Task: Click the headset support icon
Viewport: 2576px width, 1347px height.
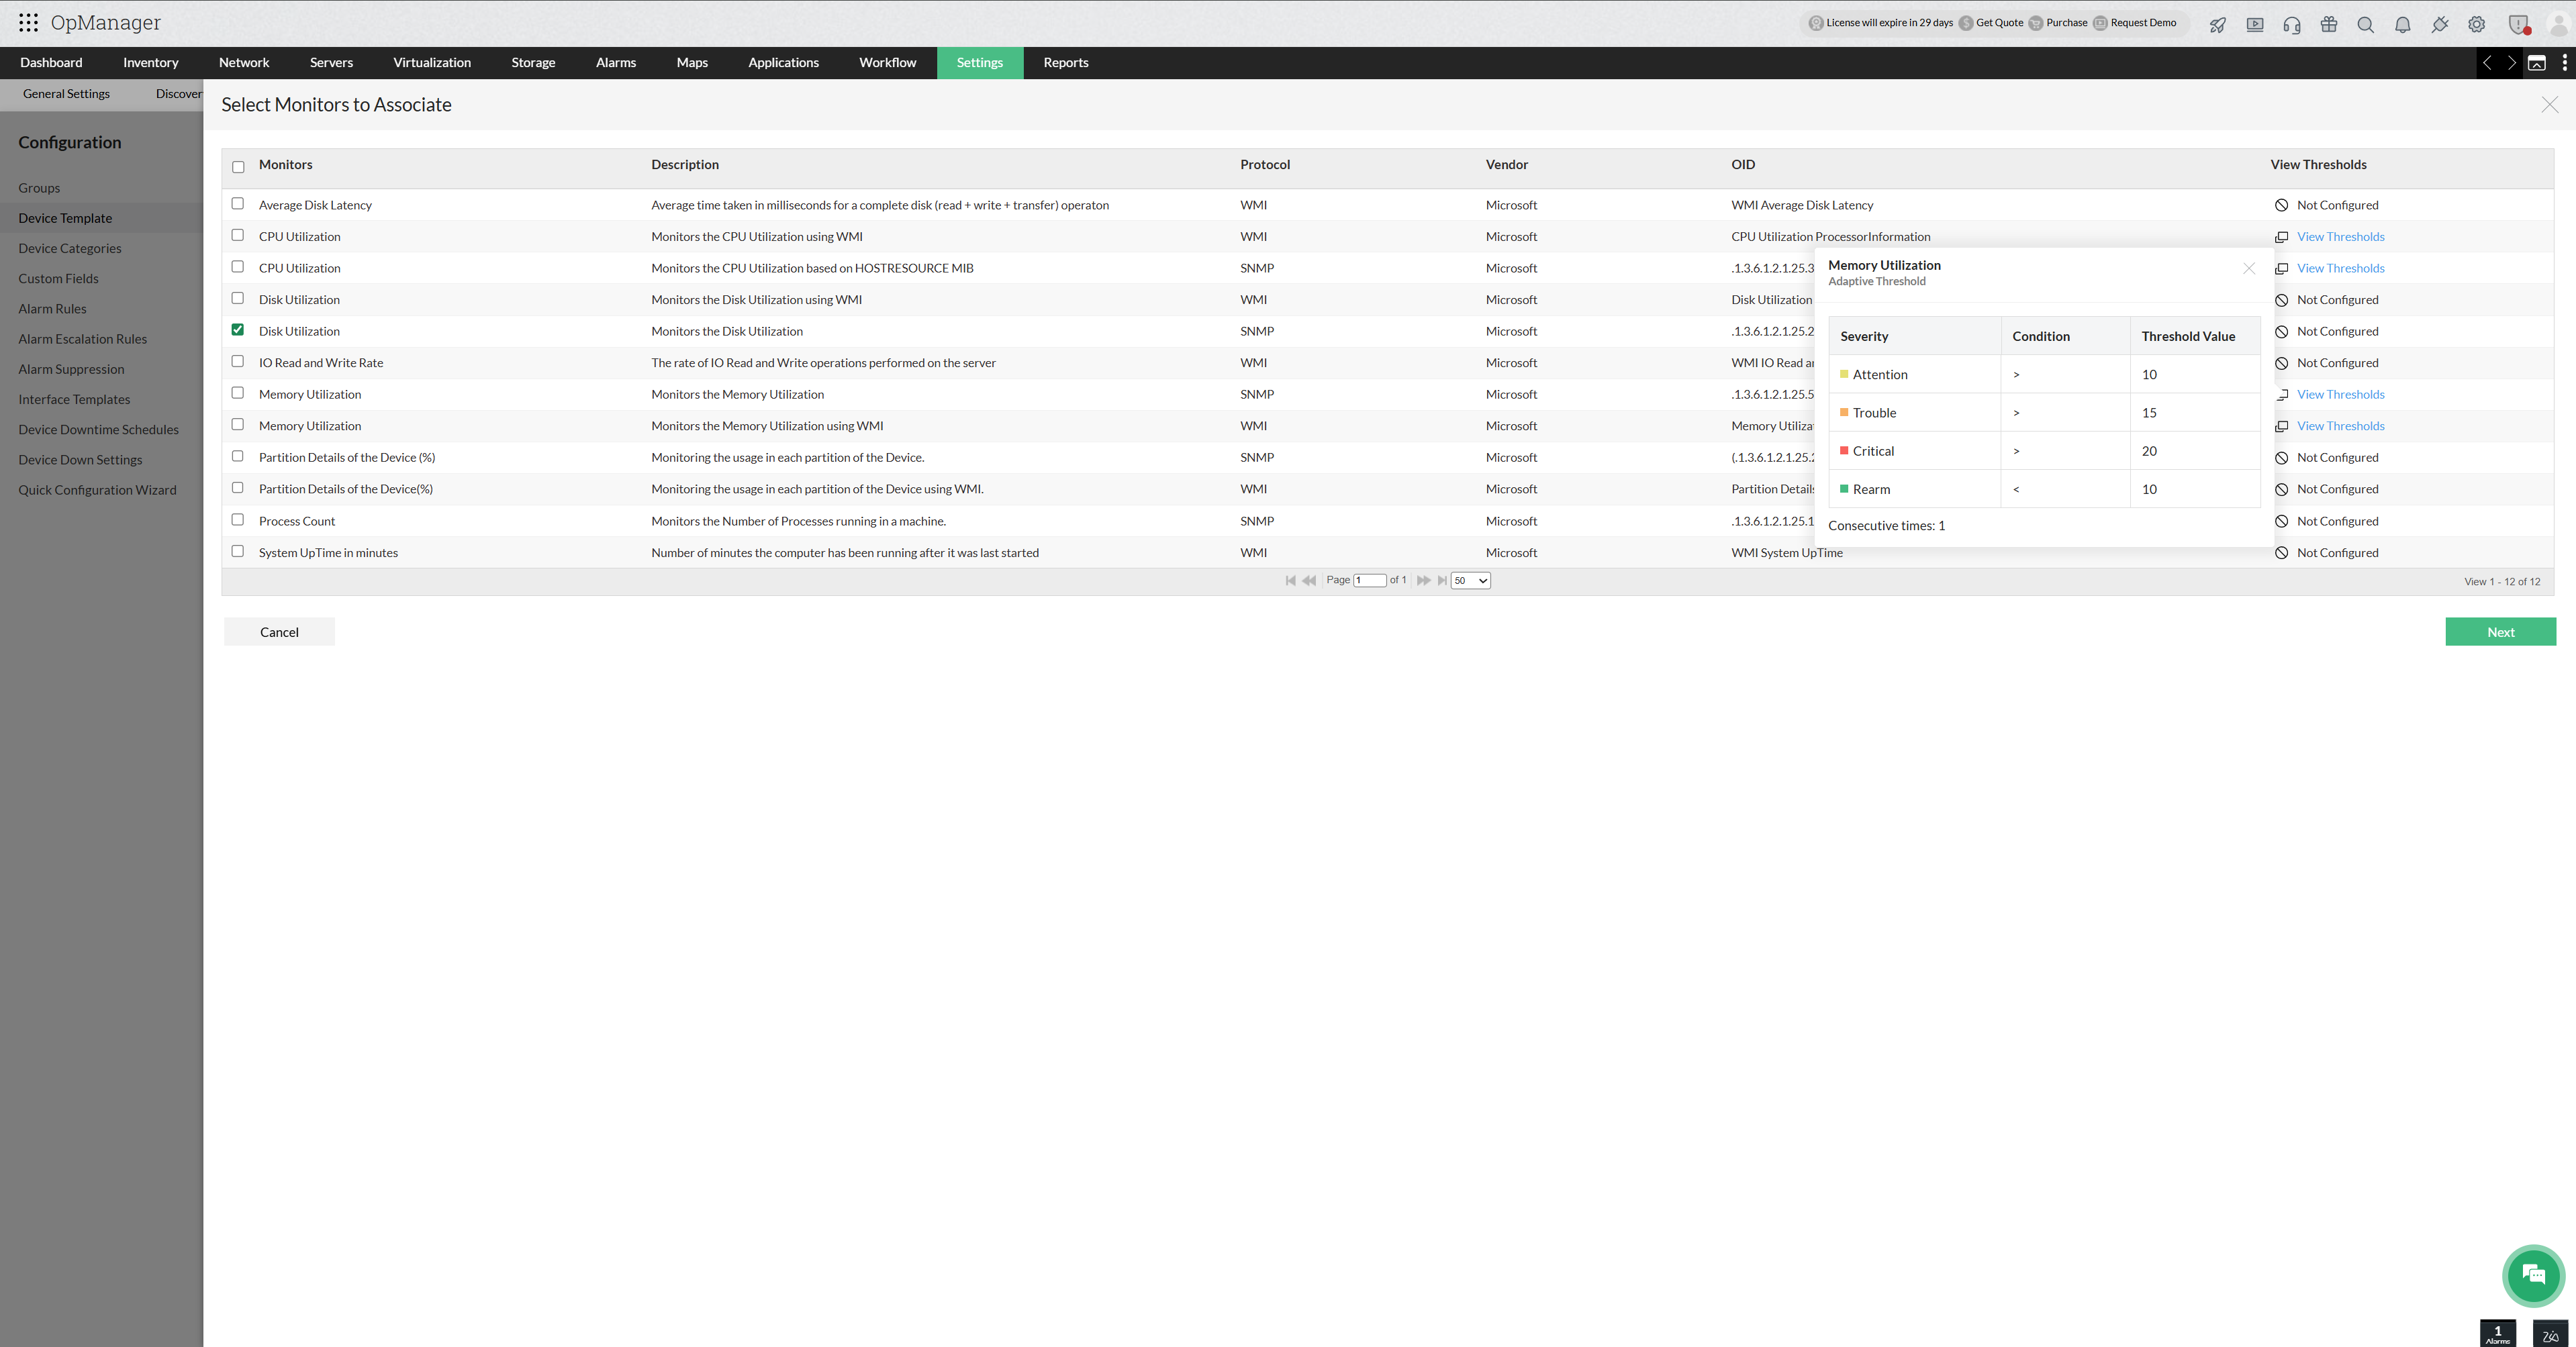Action: click(2291, 24)
